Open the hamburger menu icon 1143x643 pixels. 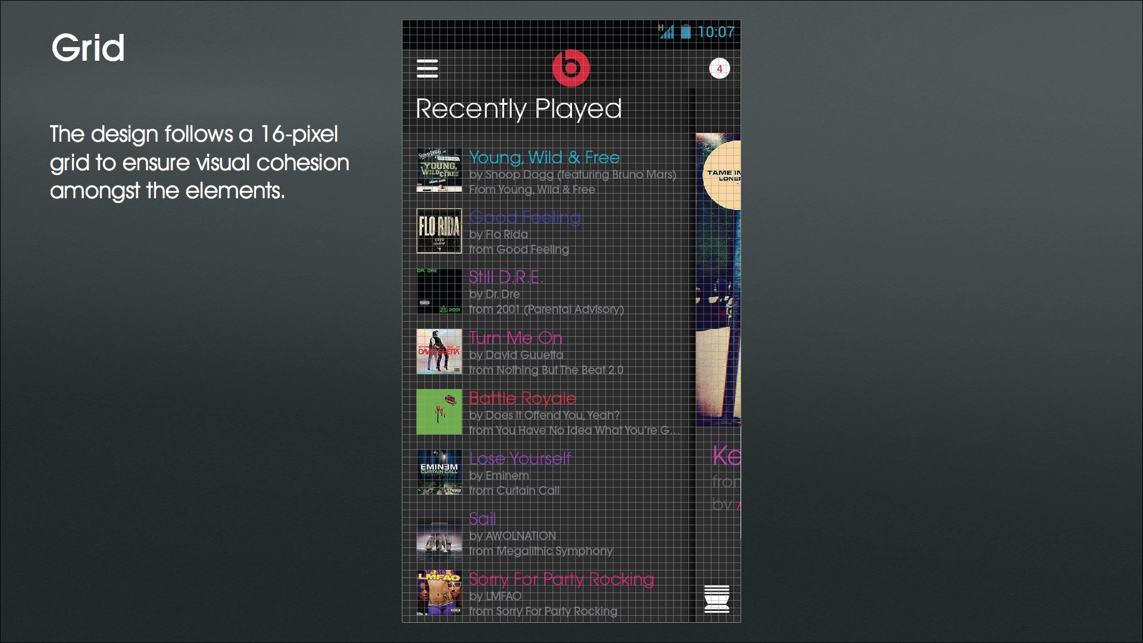[427, 68]
